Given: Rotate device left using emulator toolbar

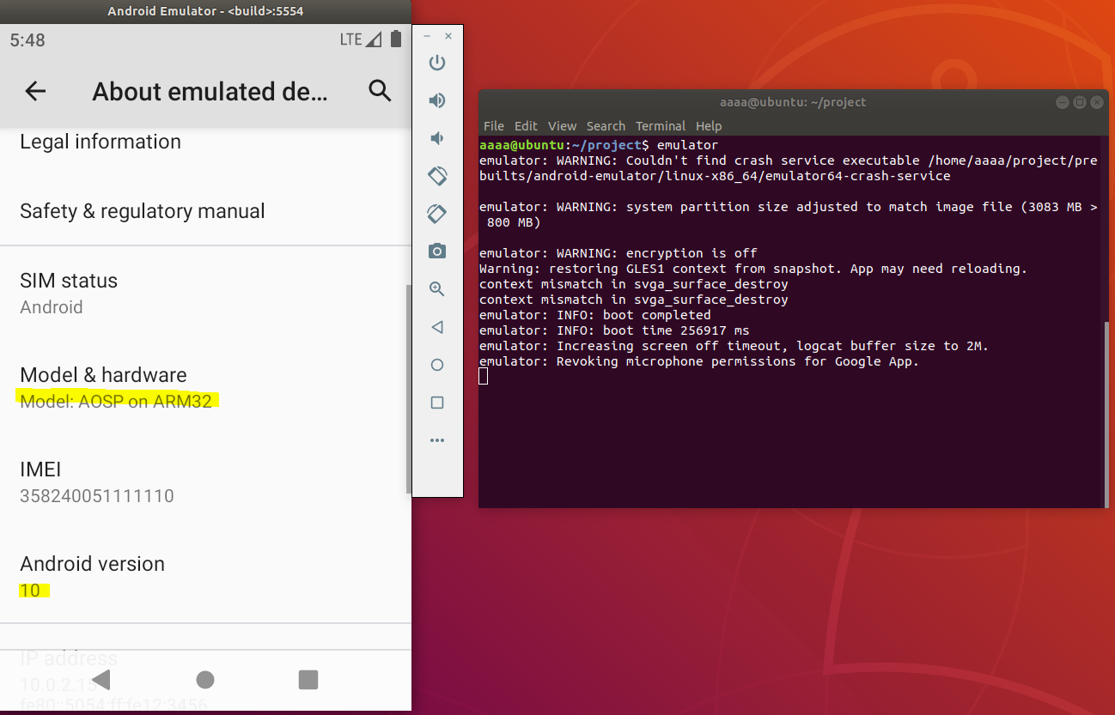Looking at the screenshot, I should tap(437, 176).
